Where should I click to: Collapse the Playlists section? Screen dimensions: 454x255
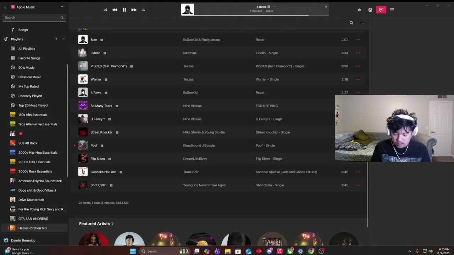coord(63,39)
